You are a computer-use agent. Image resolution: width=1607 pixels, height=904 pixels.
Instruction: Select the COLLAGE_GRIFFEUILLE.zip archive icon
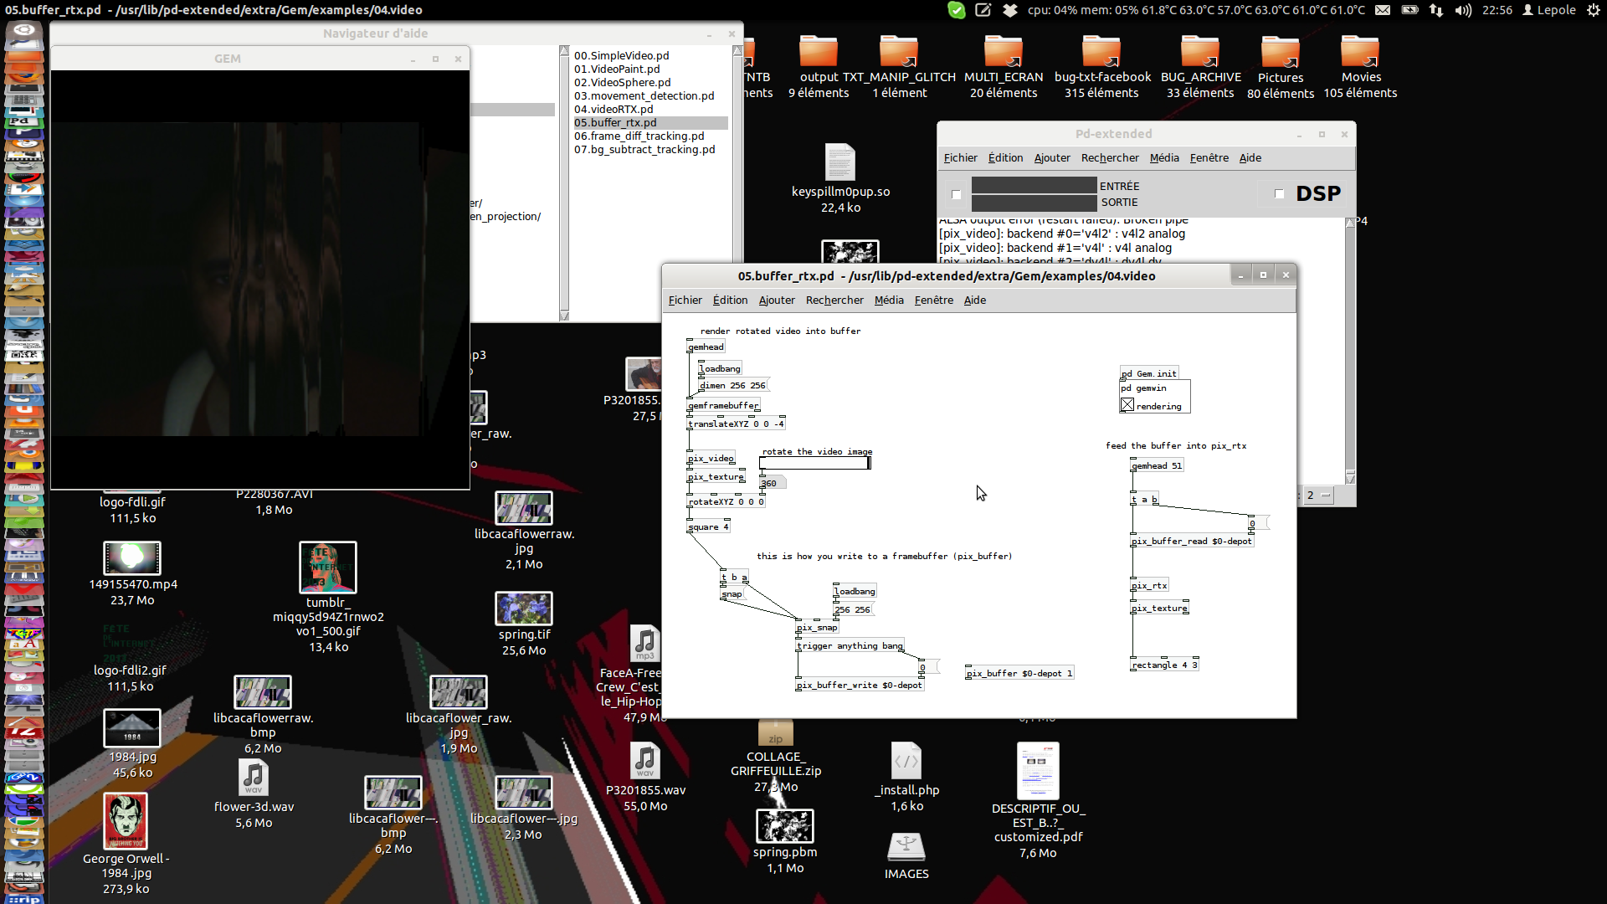coord(775,734)
